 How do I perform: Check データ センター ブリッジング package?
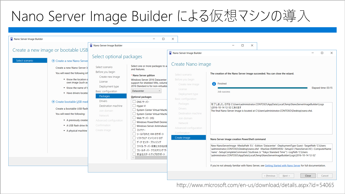[x=134, y=142]
